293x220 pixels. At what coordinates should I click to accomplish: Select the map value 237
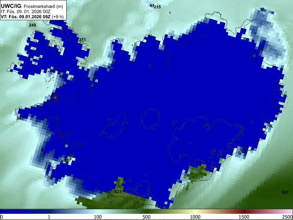(x=68, y=160)
